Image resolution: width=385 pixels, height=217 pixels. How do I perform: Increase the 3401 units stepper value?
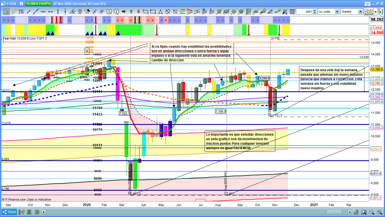pyautogui.click(x=314, y=11)
